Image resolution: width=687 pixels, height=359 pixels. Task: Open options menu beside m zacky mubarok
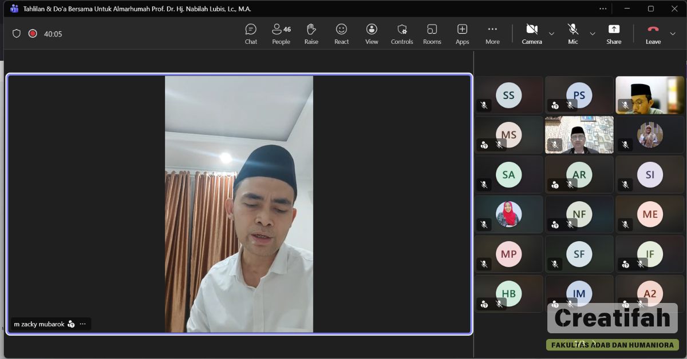[x=82, y=324]
